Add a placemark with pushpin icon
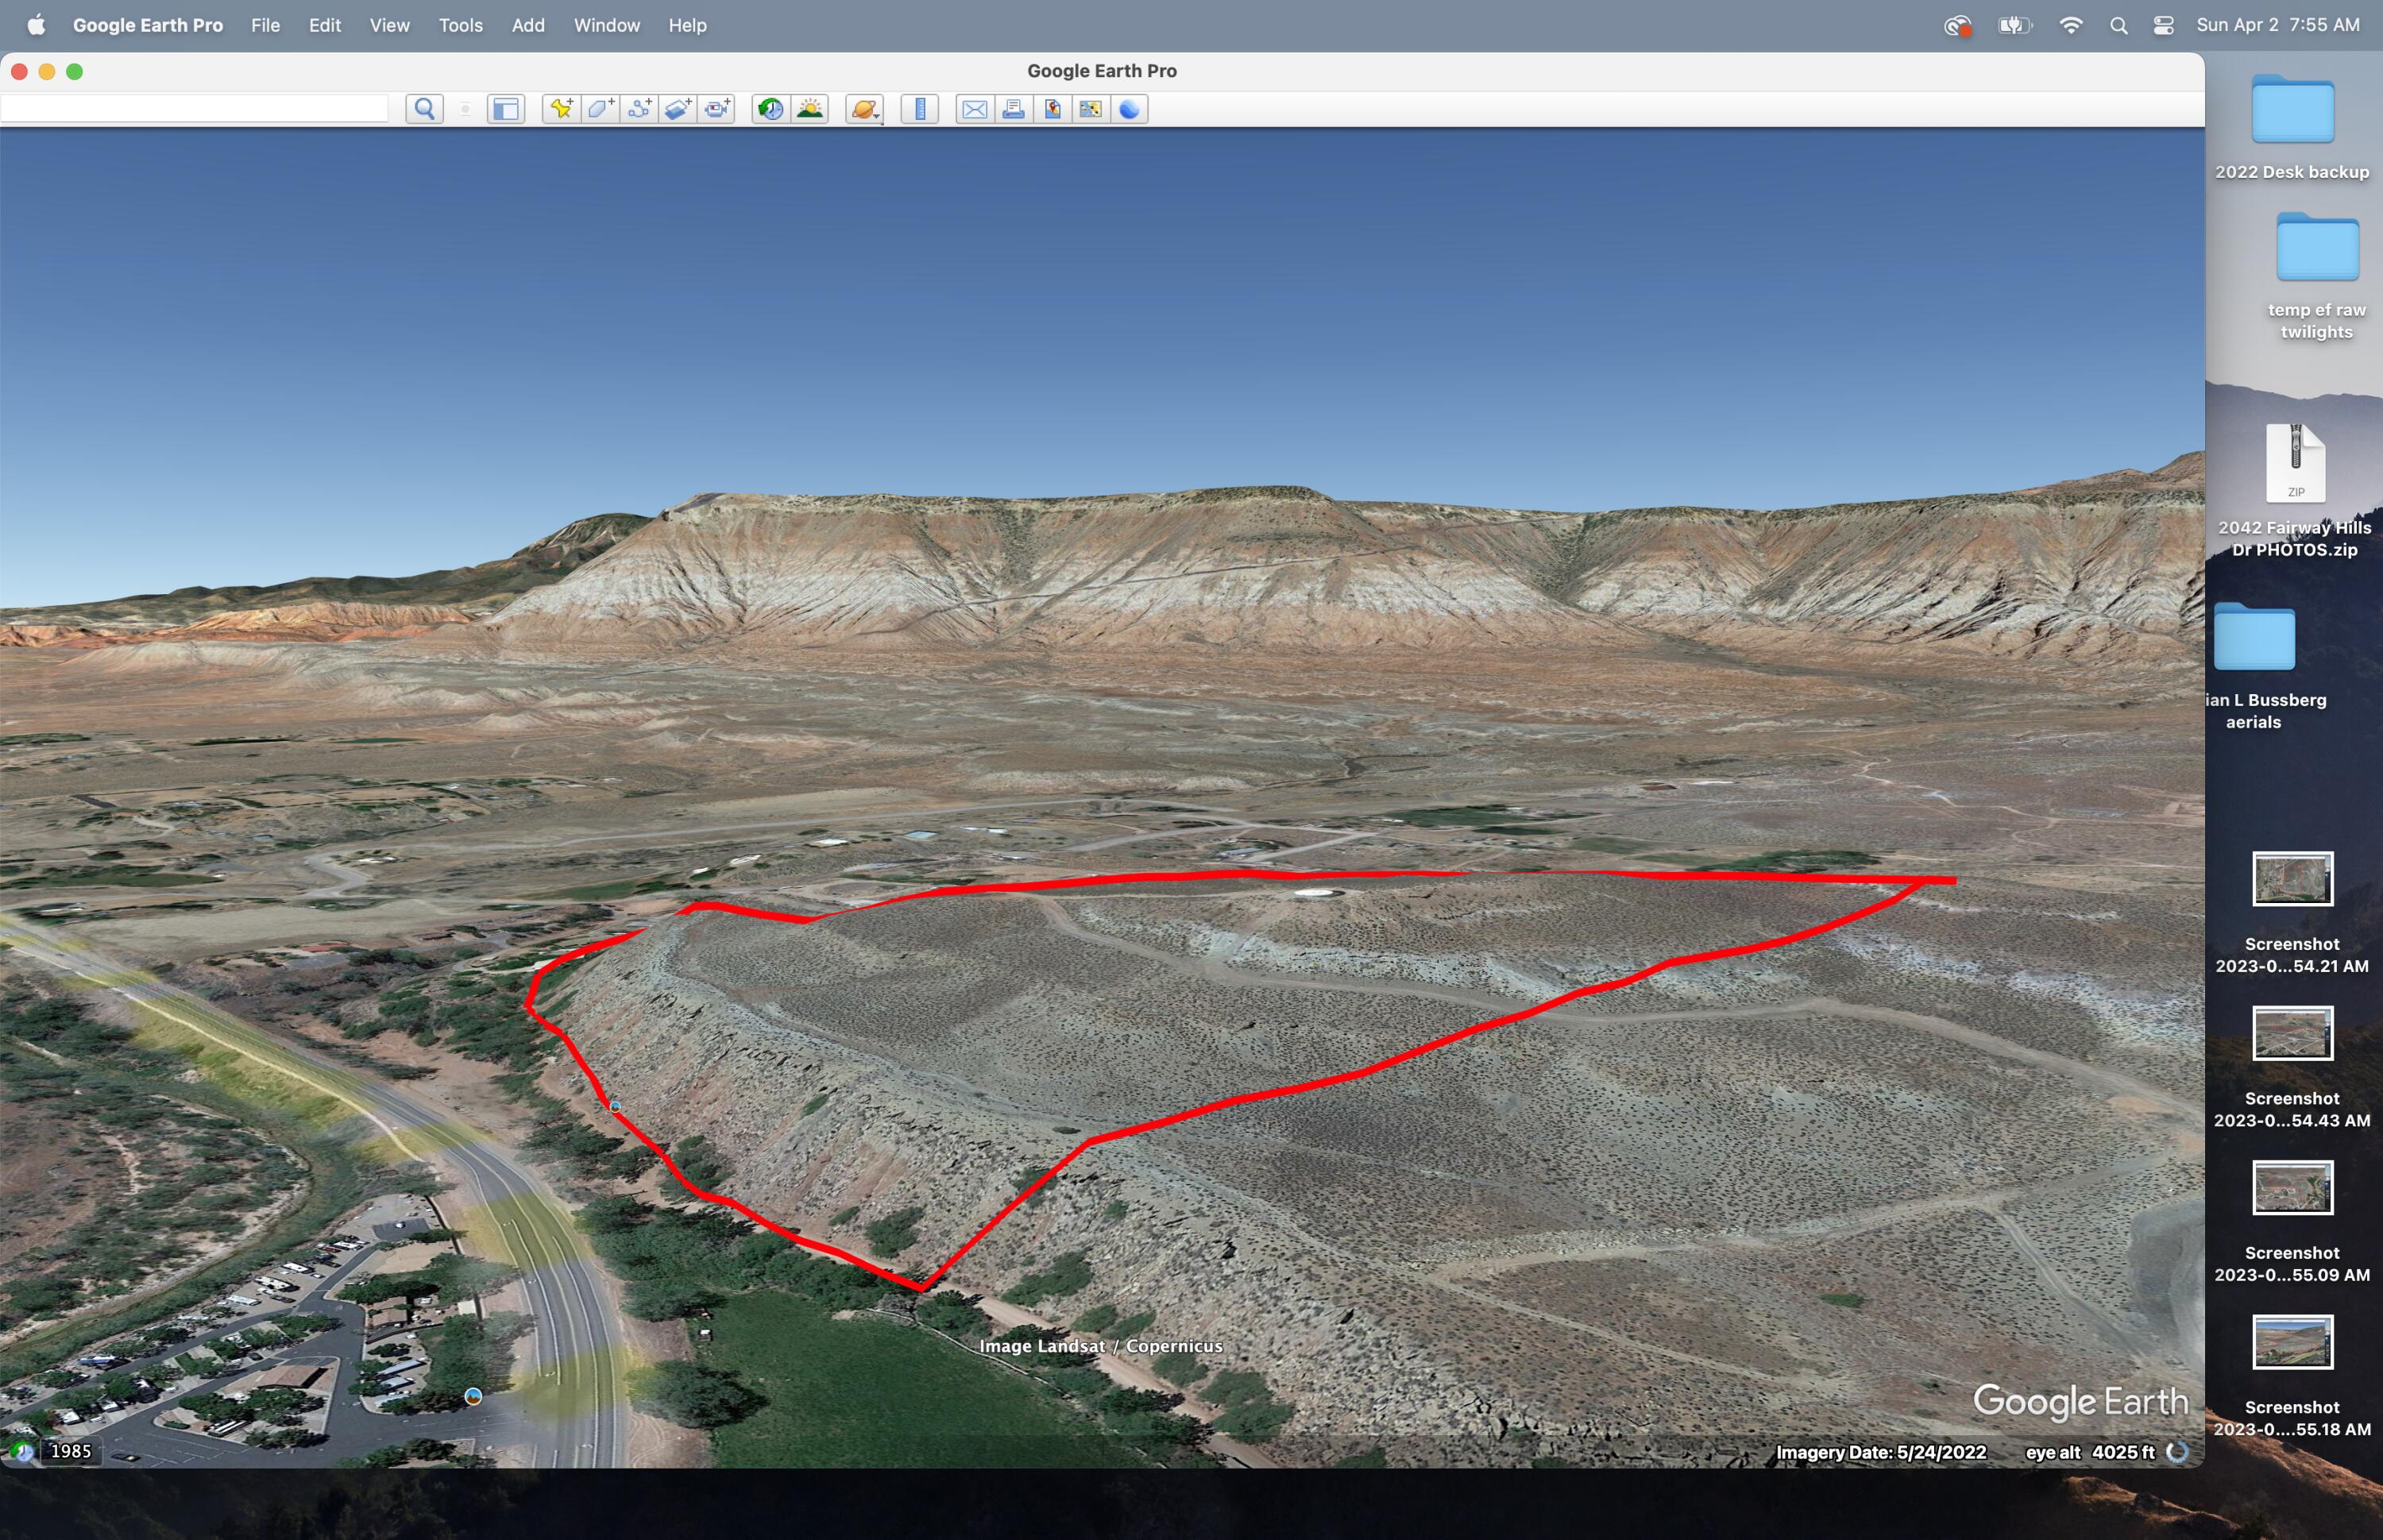 [x=561, y=109]
